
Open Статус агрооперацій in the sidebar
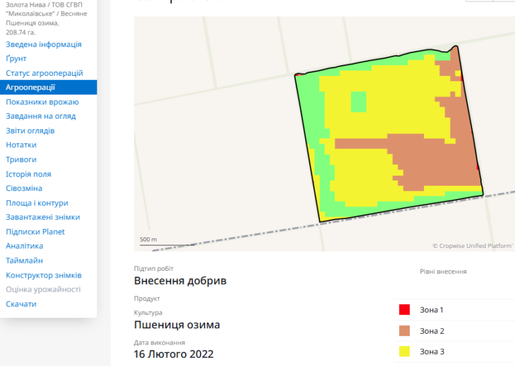click(44, 73)
